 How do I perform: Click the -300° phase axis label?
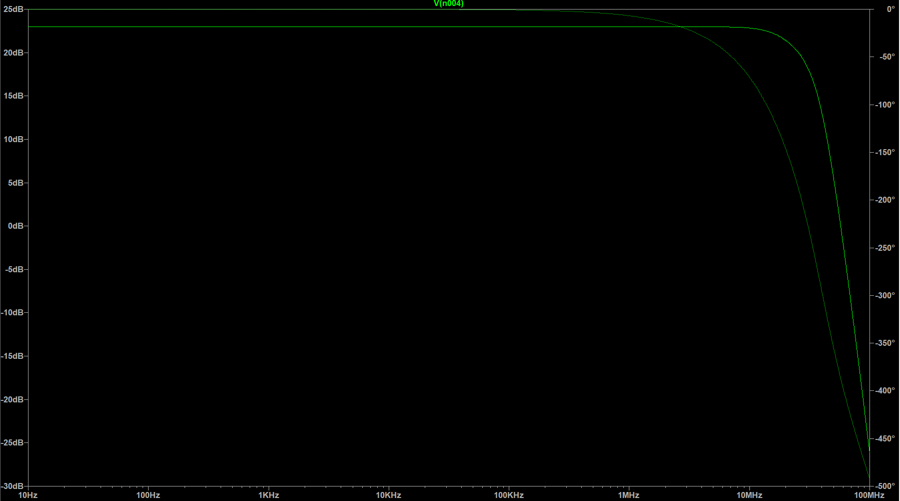pyautogui.click(x=885, y=295)
